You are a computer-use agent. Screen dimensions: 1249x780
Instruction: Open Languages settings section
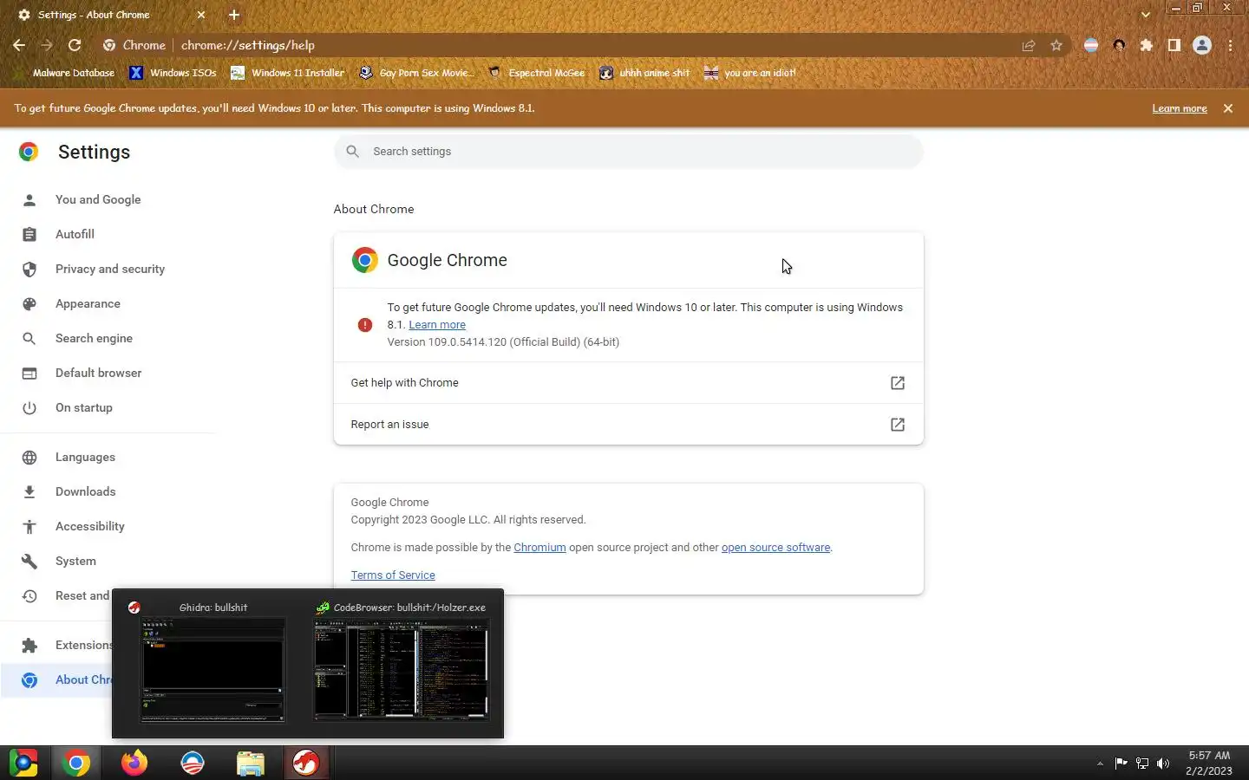click(85, 457)
